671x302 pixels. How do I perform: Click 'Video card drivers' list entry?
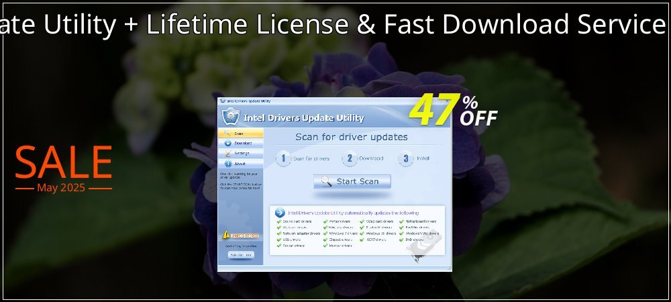(379, 221)
